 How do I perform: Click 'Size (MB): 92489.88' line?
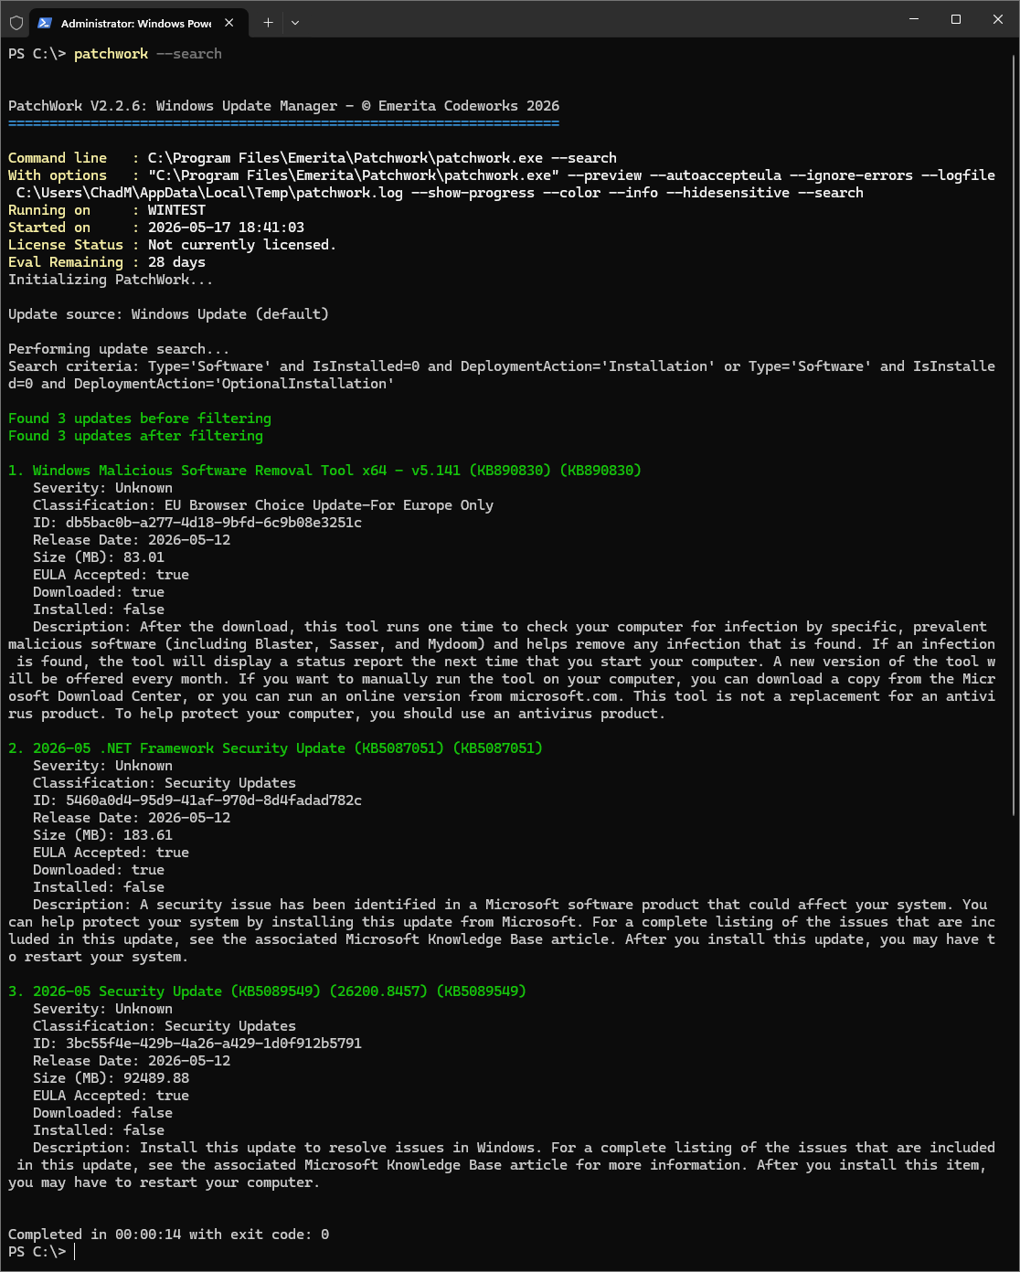pos(111,1078)
